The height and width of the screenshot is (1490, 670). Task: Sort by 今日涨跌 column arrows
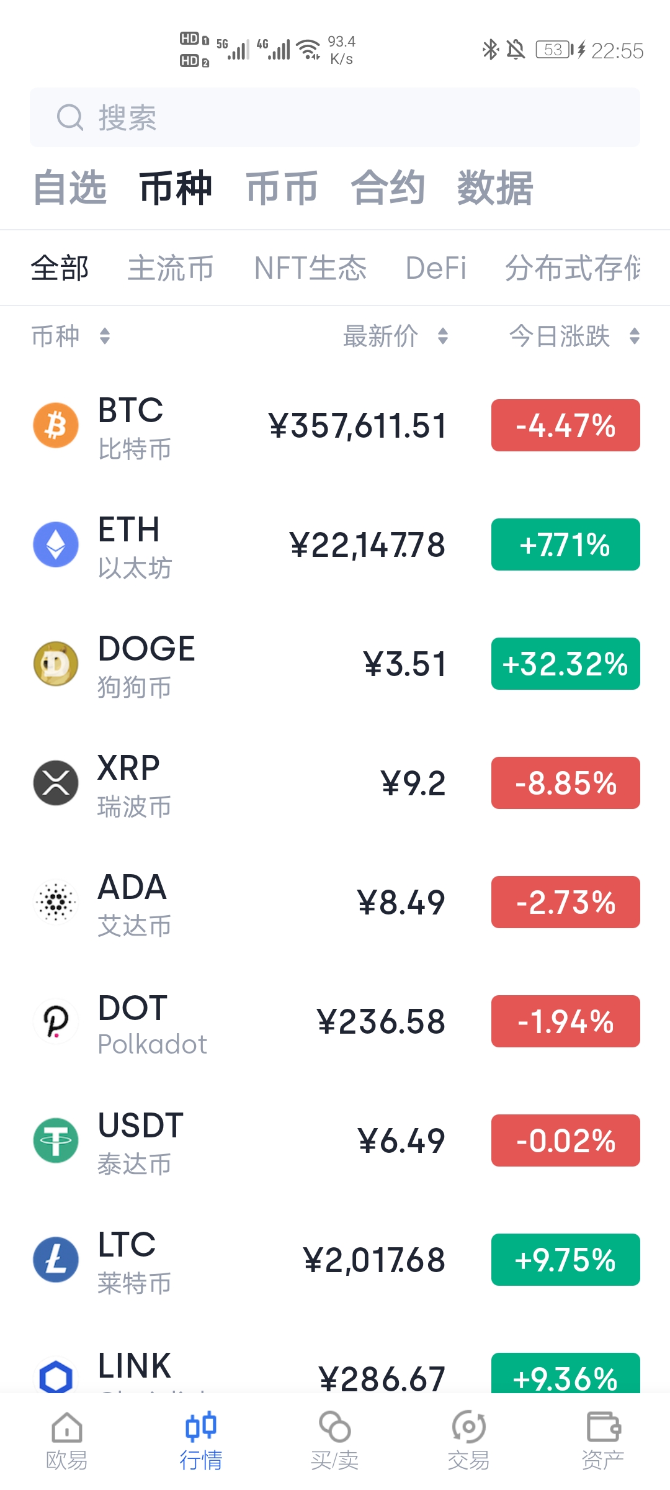coord(634,336)
